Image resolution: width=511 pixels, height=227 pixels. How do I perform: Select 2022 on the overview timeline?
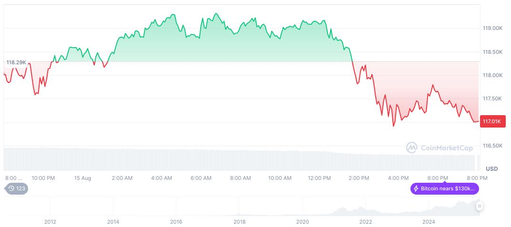coord(366,222)
